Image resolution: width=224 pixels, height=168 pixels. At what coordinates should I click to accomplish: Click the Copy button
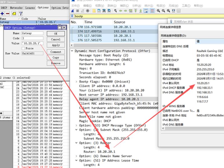pyautogui.click(x=56, y=58)
